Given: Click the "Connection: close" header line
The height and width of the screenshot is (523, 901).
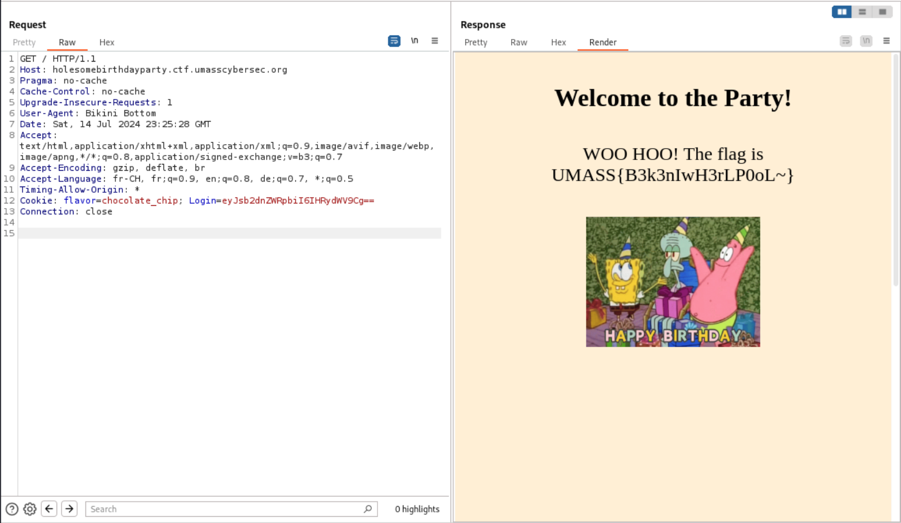Looking at the screenshot, I should [x=66, y=211].
